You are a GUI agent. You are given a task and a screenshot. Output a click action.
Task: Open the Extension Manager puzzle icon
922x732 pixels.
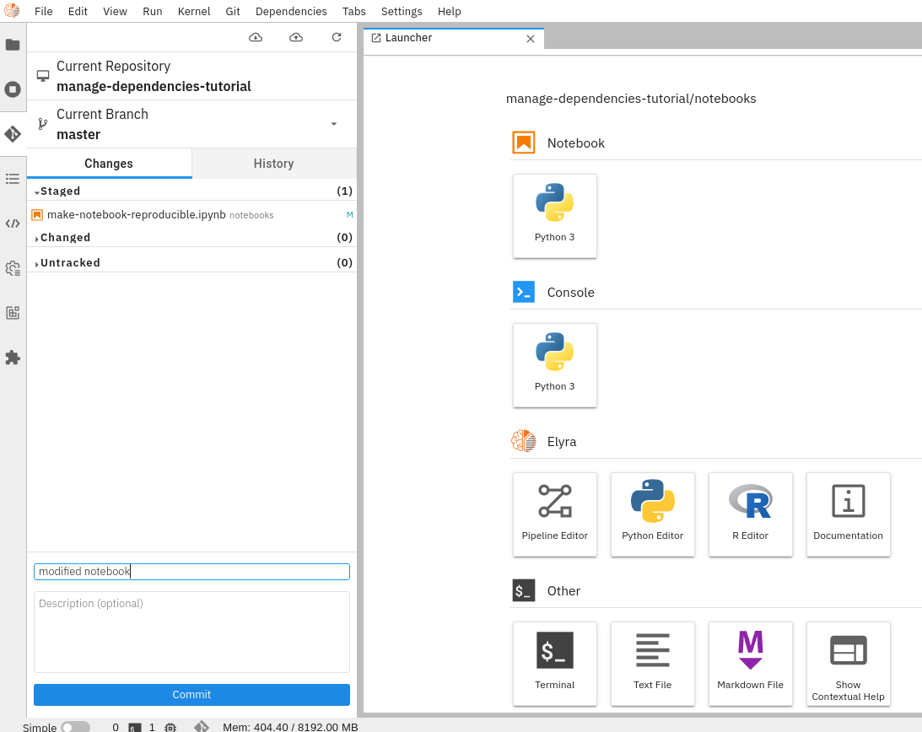pos(13,358)
